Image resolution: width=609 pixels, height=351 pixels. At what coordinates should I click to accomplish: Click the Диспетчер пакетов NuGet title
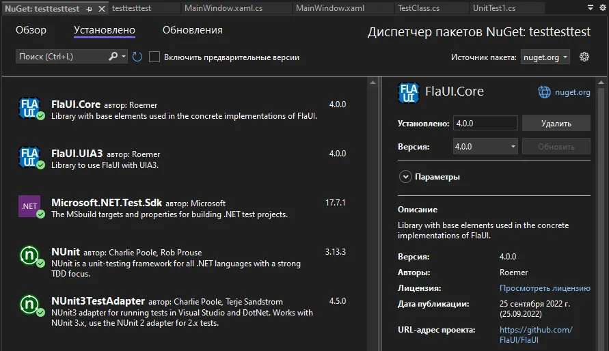(479, 32)
